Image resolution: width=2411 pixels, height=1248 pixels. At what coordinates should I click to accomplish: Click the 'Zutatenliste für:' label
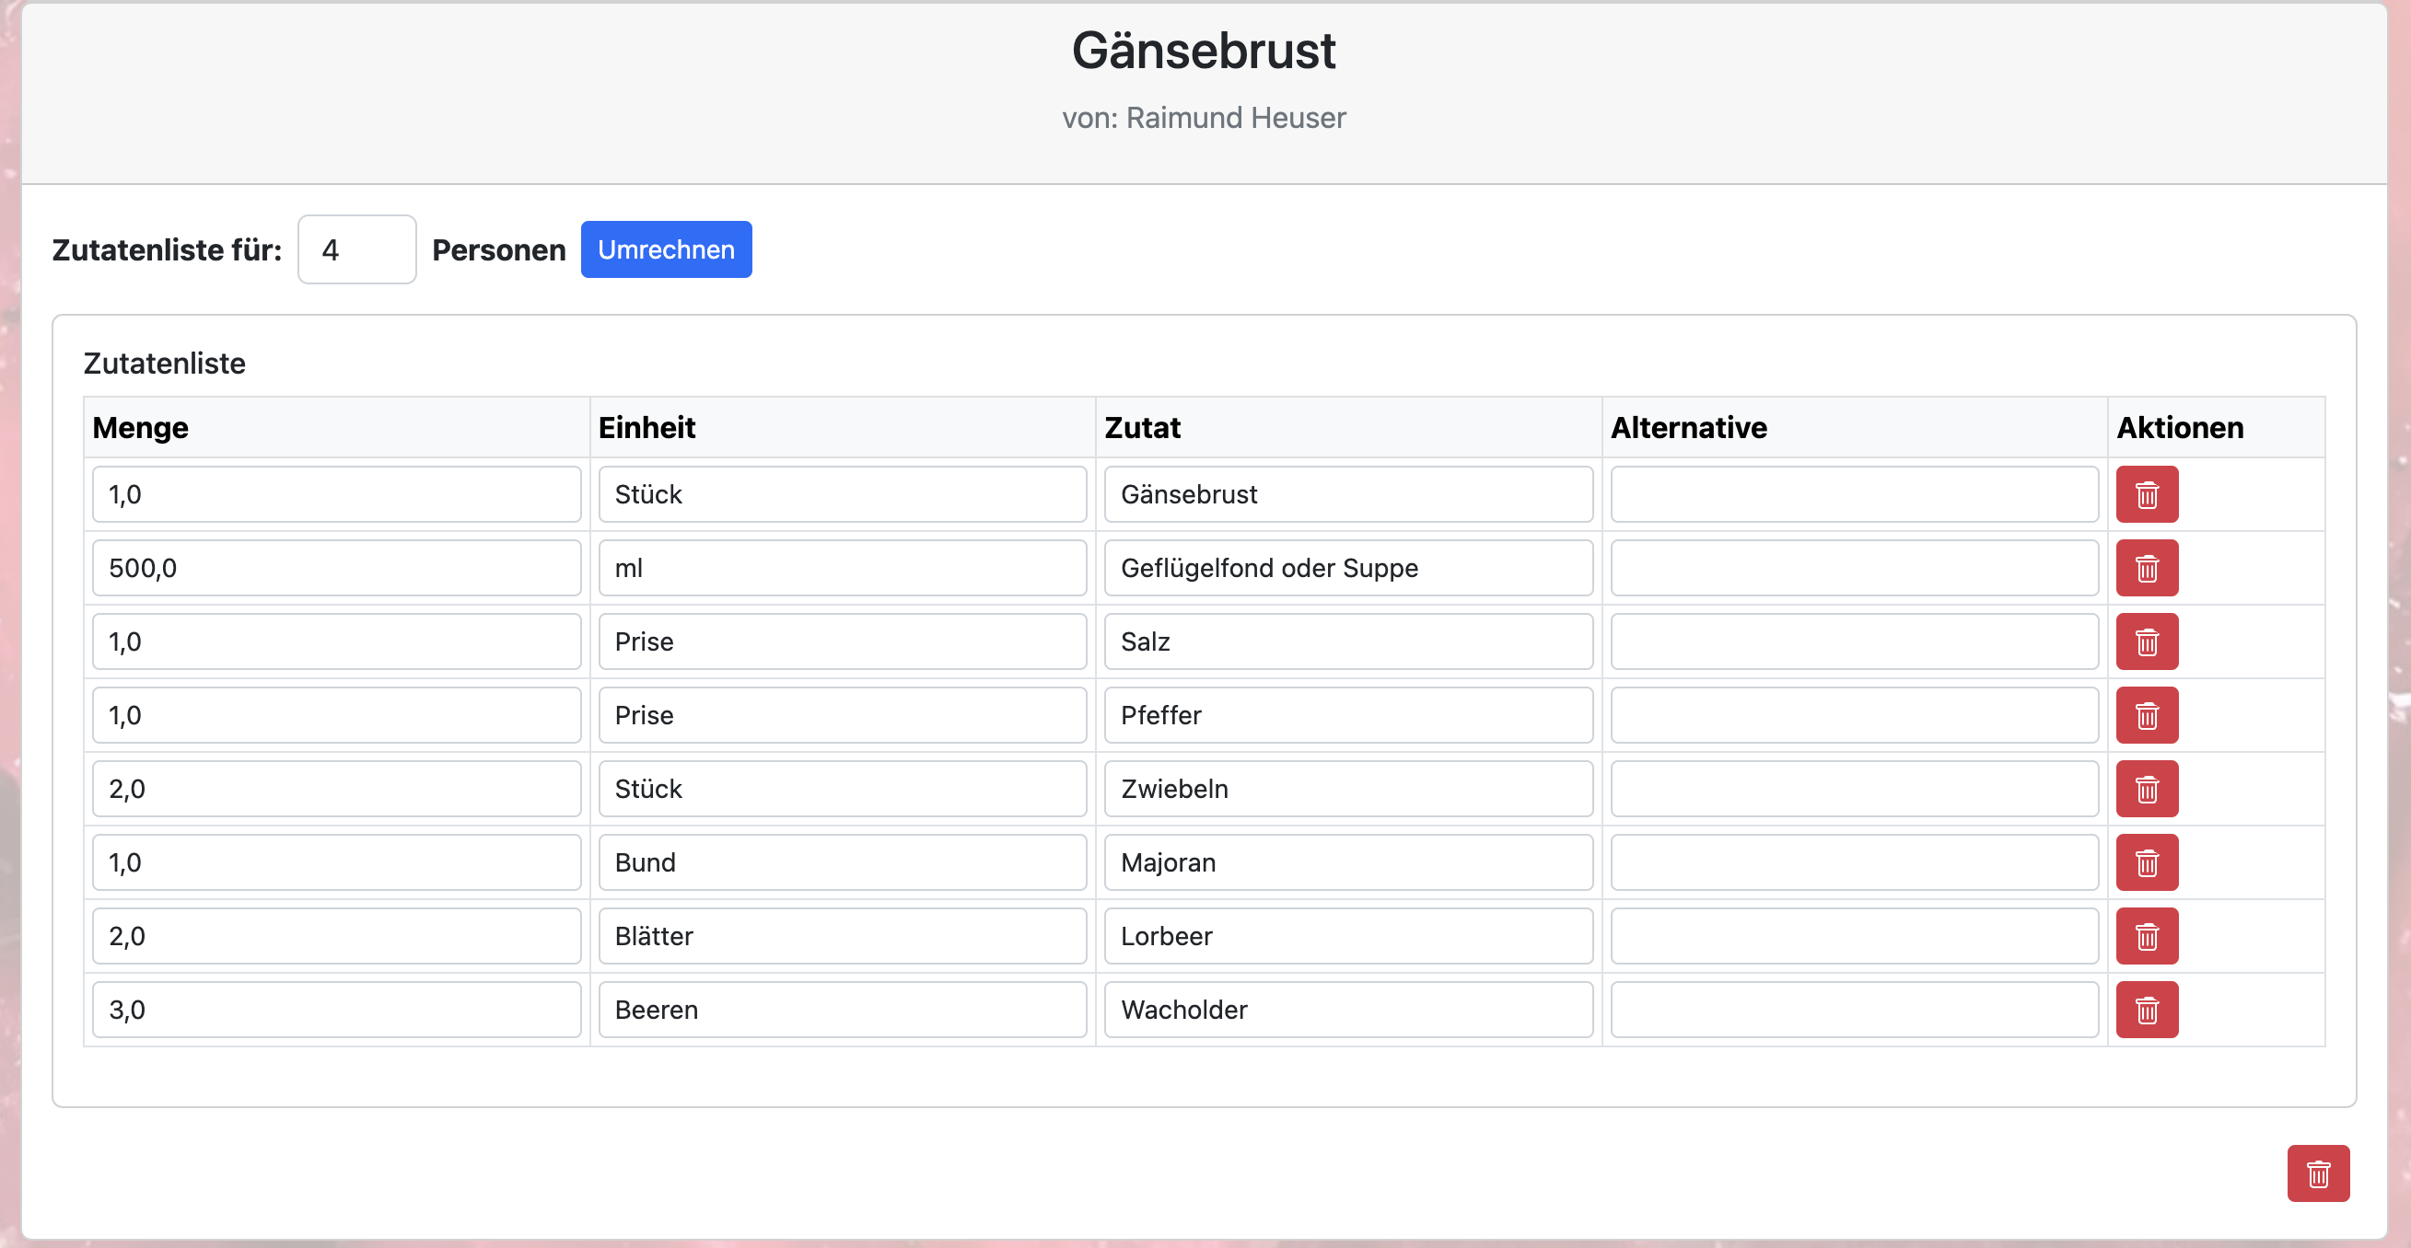[167, 249]
